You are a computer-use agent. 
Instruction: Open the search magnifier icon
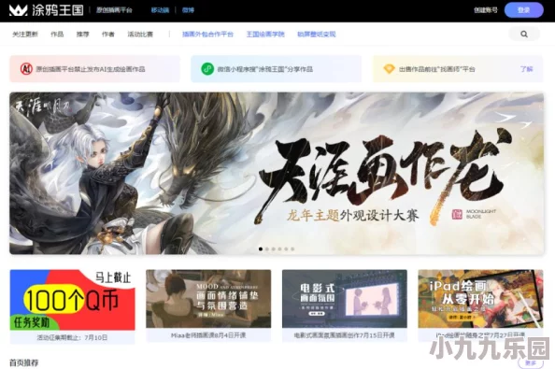(524, 34)
